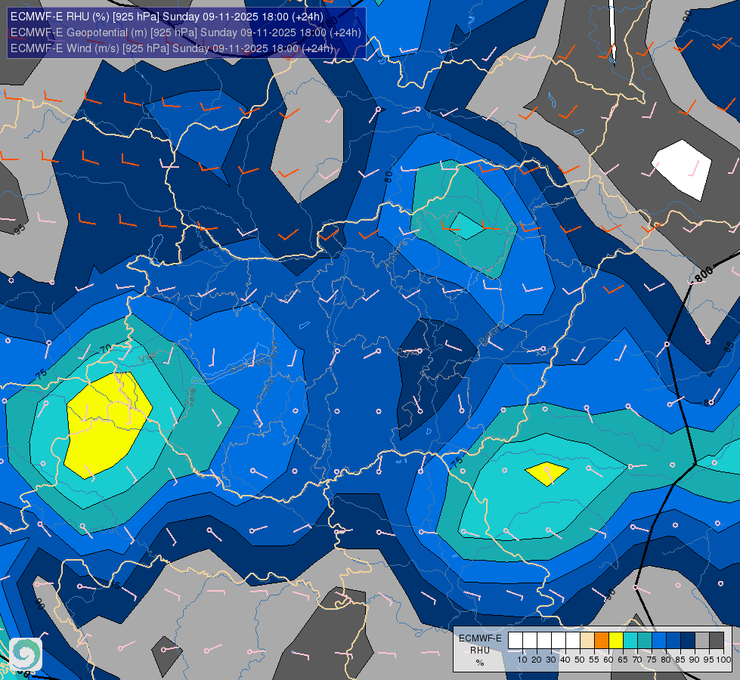Viewport: 740px width, 680px height.
Task: Click the legend value '50'
Action: [x=580, y=660]
